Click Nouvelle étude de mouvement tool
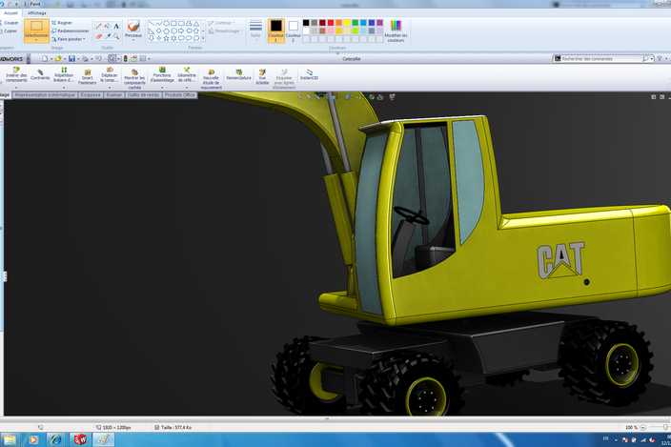 [211, 79]
